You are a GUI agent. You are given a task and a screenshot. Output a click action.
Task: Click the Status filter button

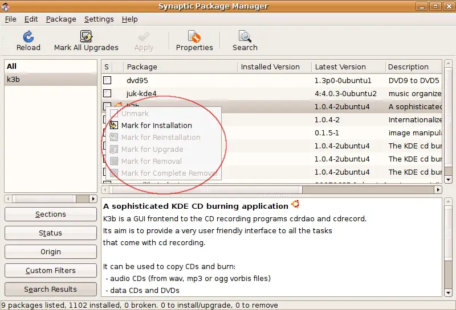[x=51, y=233]
